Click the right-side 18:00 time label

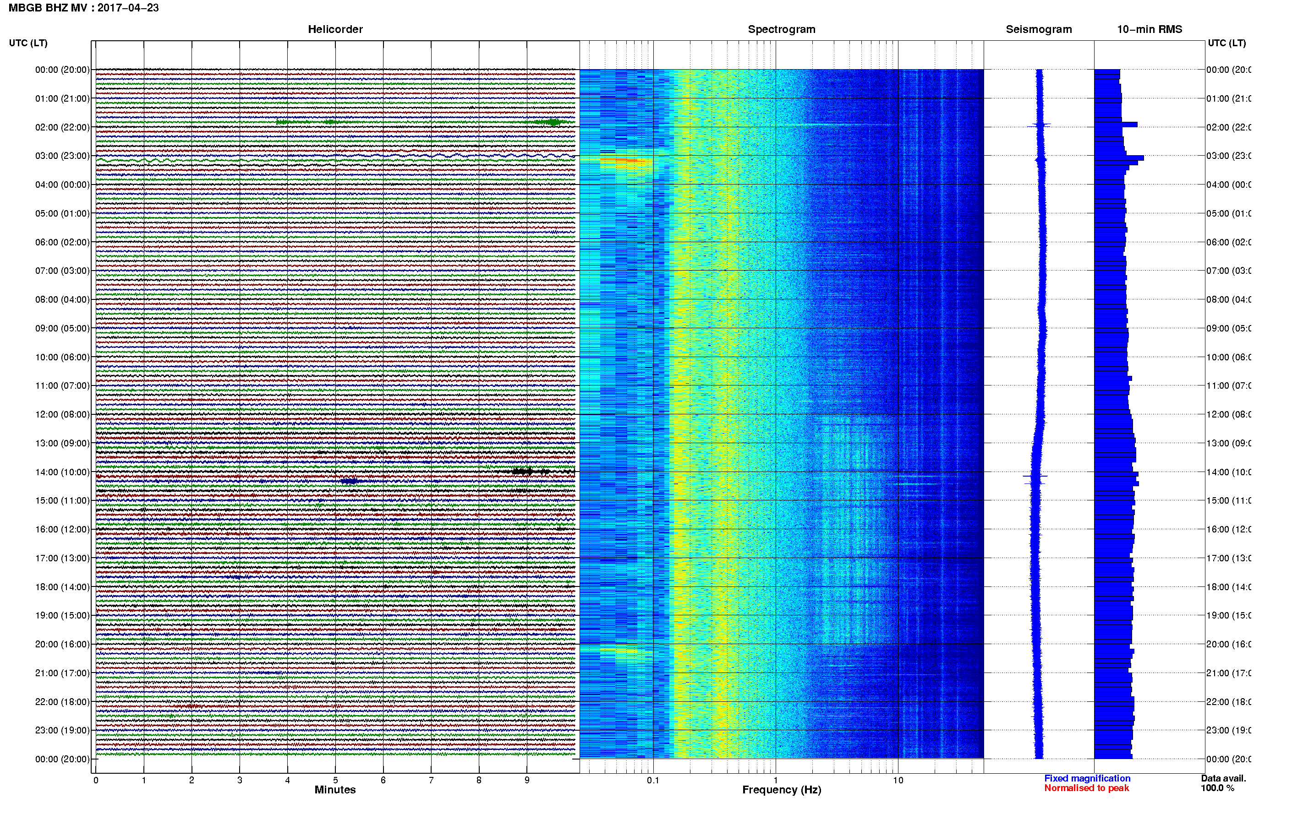(1229, 587)
